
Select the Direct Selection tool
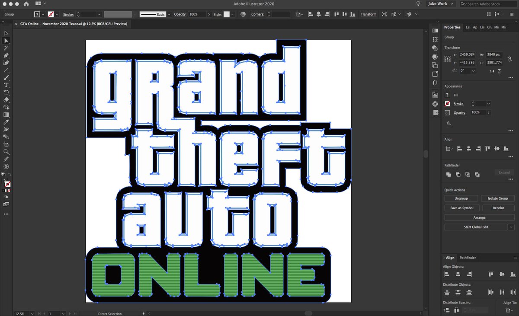(x=6, y=41)
